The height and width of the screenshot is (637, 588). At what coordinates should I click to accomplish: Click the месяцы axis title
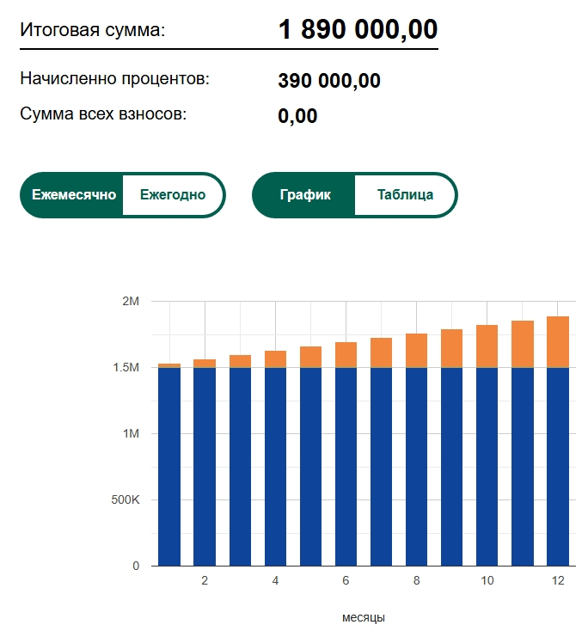(363, 618)
